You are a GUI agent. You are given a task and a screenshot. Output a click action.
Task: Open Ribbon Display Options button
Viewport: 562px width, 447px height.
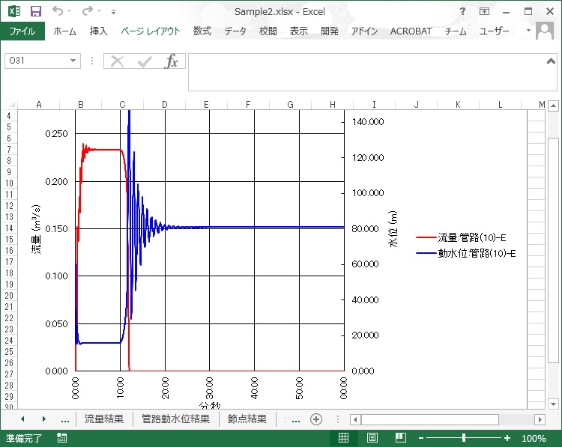pos(485,11)
